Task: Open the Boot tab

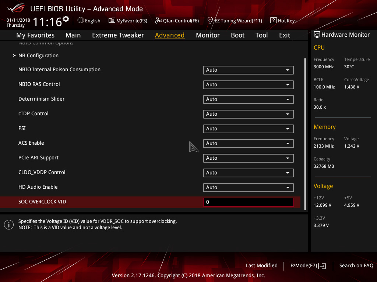Action: point(237,35)
